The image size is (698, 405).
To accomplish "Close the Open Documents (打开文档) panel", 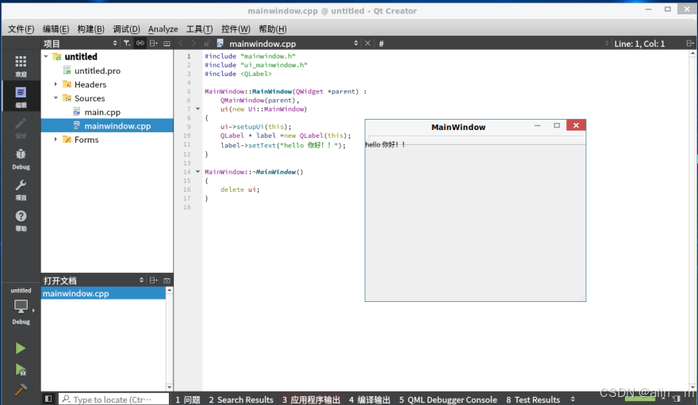I will point(167,280).
